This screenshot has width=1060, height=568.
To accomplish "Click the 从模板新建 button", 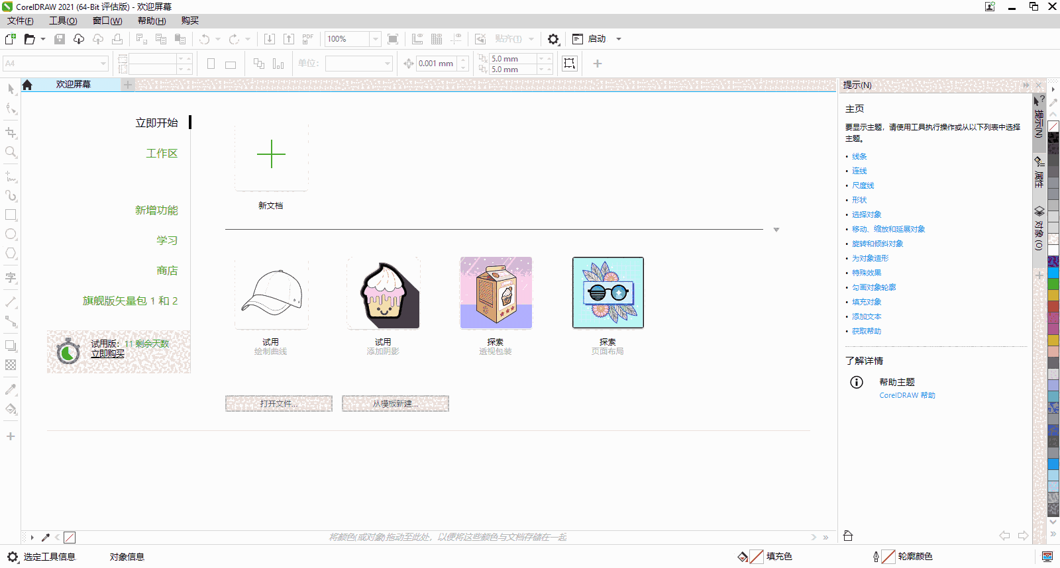I will 395,404.
